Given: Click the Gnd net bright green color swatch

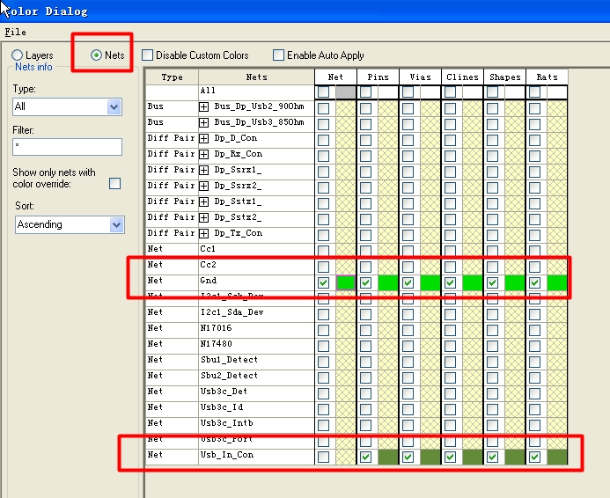Looking at the screenshot, I should point(345,282).
